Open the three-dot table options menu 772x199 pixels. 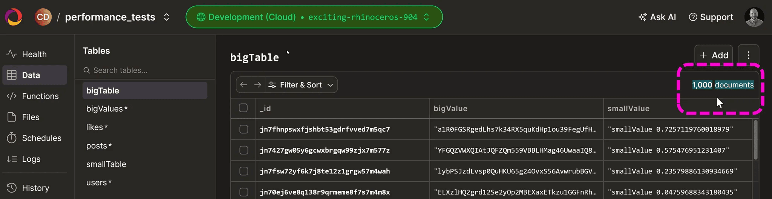coord(748,55)
